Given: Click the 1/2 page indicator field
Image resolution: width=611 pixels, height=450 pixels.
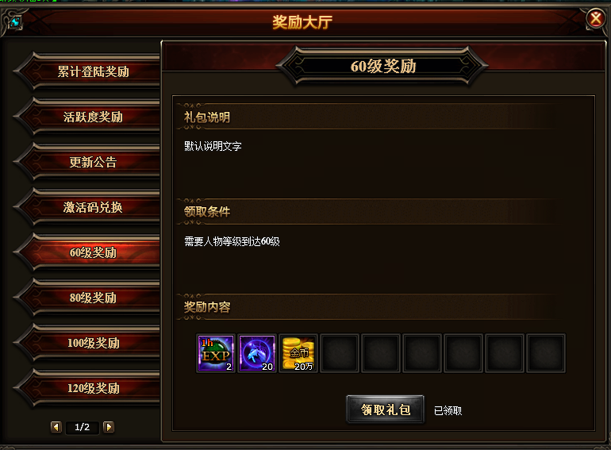Looking at the screenshot, I should click(83, 427).
